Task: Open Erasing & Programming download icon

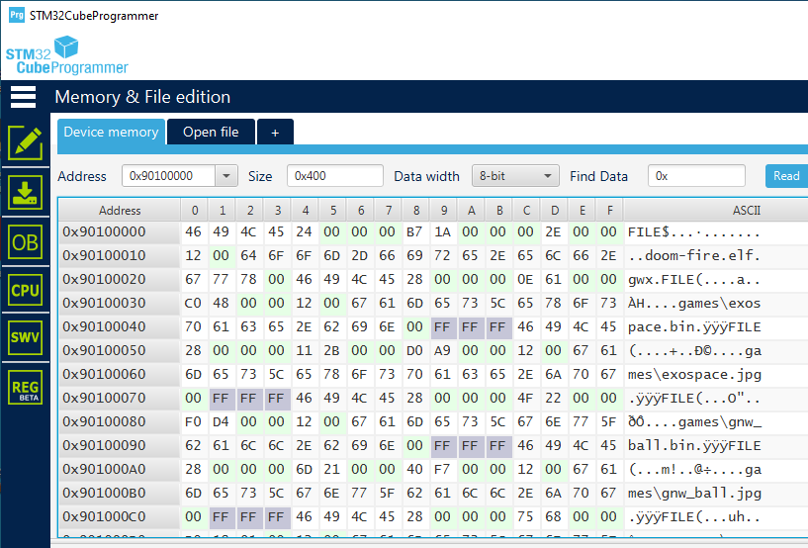Action: coord(25,192)
